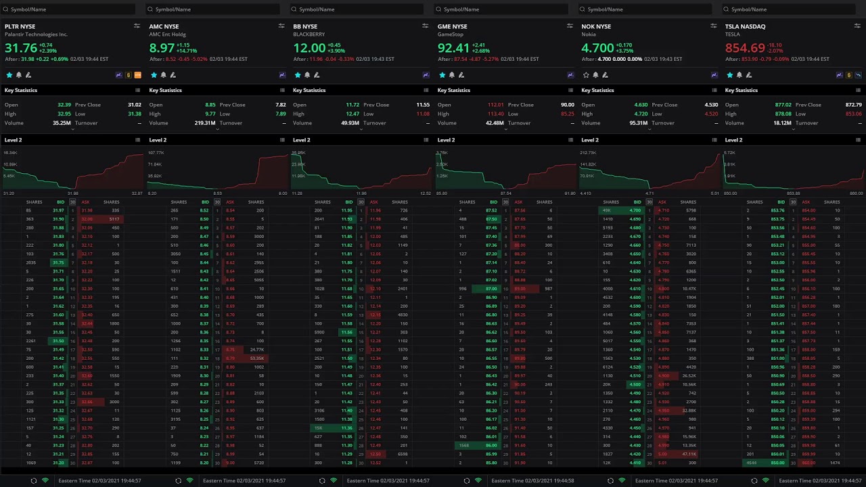This screenshot has width=866, height=487.
Task: Open PLTR Key Statistics list menu
Action: (x=137, y=90)
